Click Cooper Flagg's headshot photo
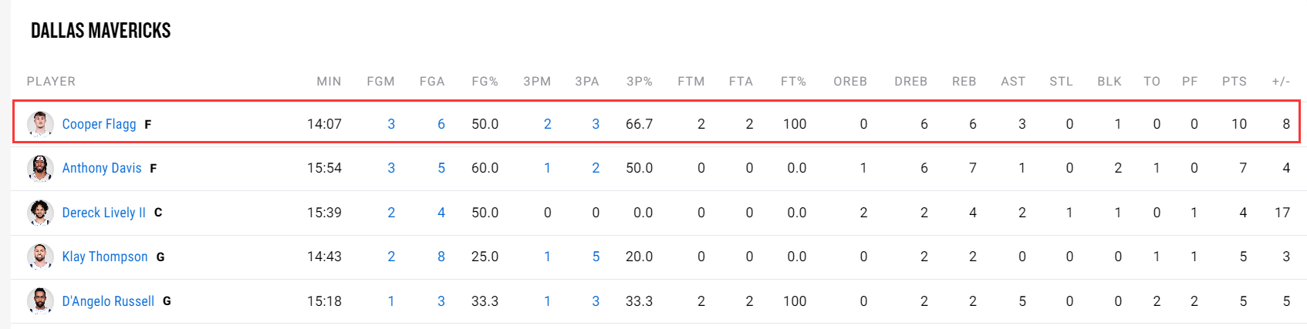 coord(40,123)
